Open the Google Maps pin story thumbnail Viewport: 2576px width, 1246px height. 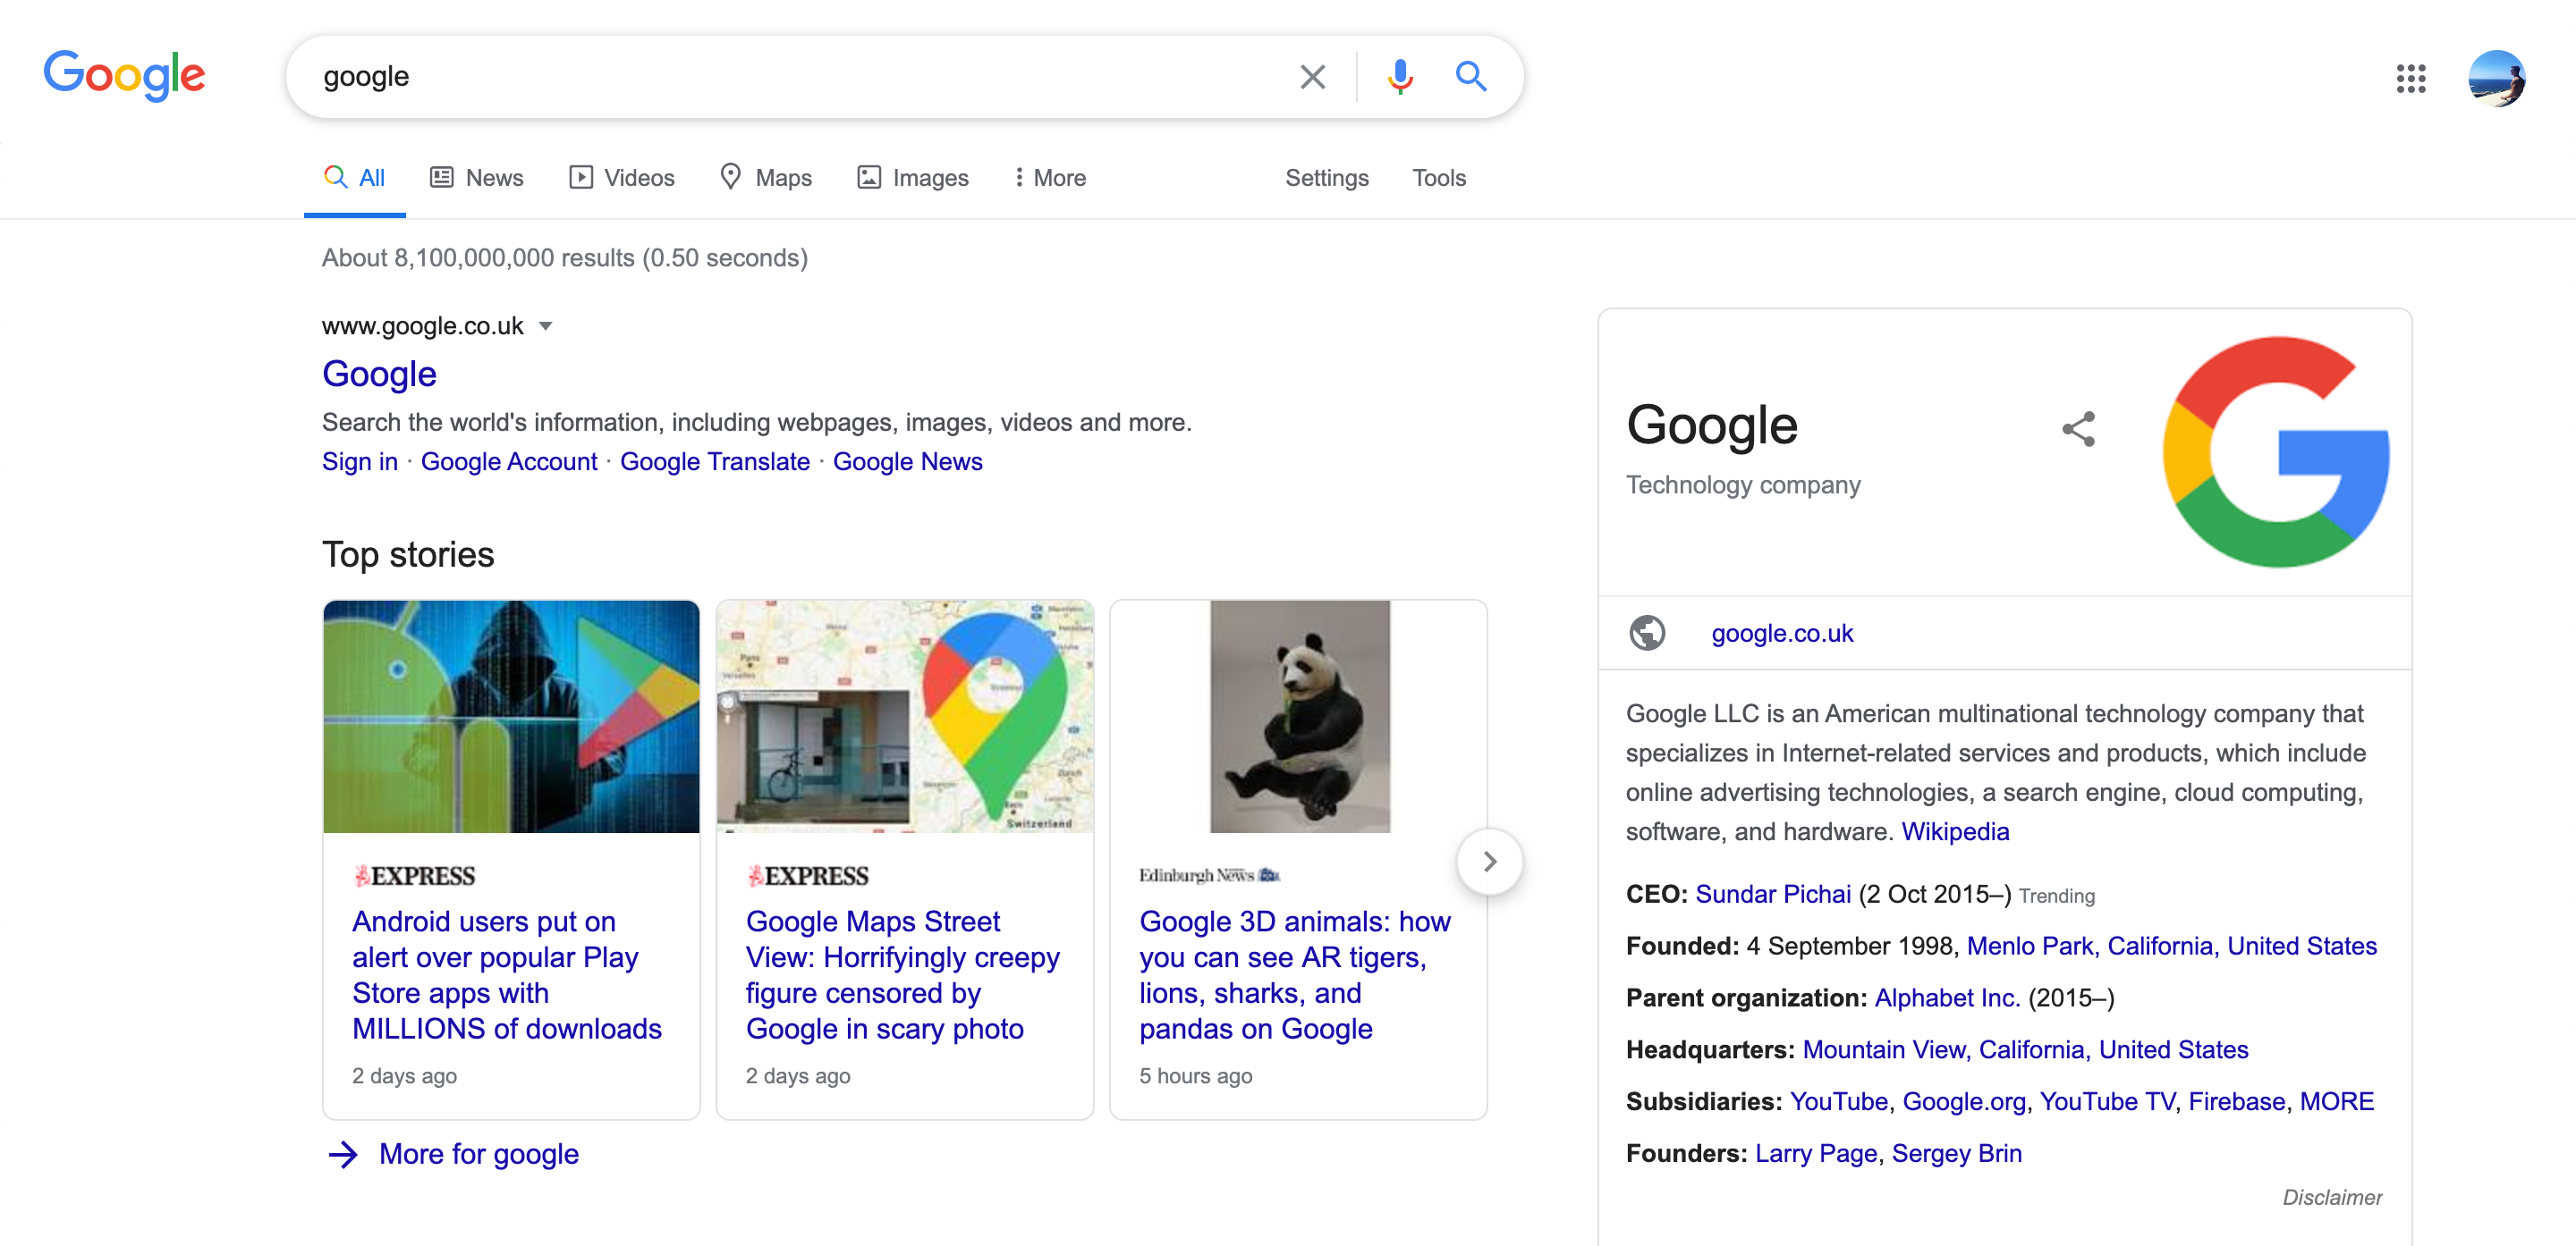click(x=905, y=717)
